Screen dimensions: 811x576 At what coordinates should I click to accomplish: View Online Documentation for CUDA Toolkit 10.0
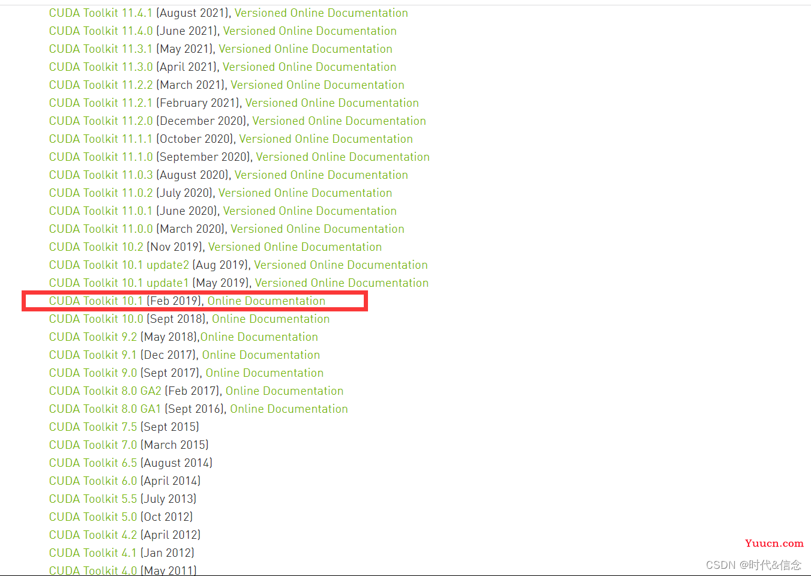click(271, 319)
